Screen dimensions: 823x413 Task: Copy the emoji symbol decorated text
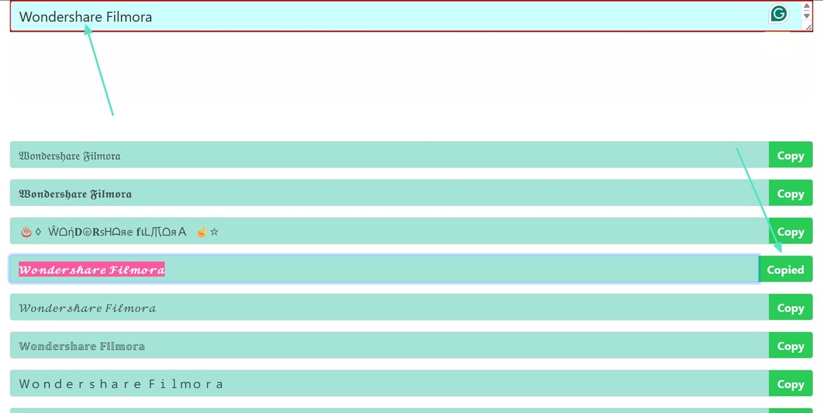pos(791,231)
